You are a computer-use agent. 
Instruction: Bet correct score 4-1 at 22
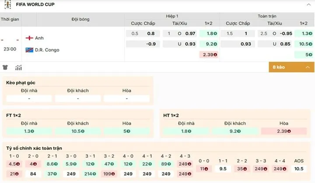pyautogui.click(x=147, y=164)
